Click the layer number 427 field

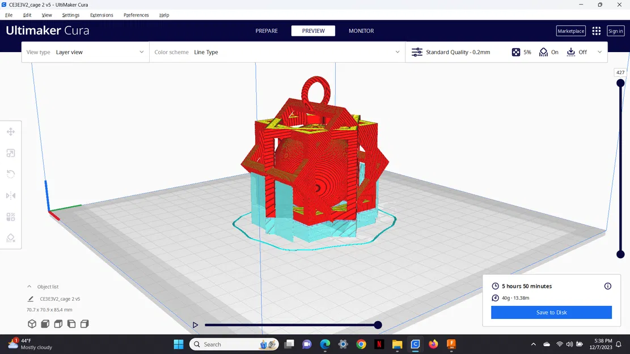[x=620, y=72]
